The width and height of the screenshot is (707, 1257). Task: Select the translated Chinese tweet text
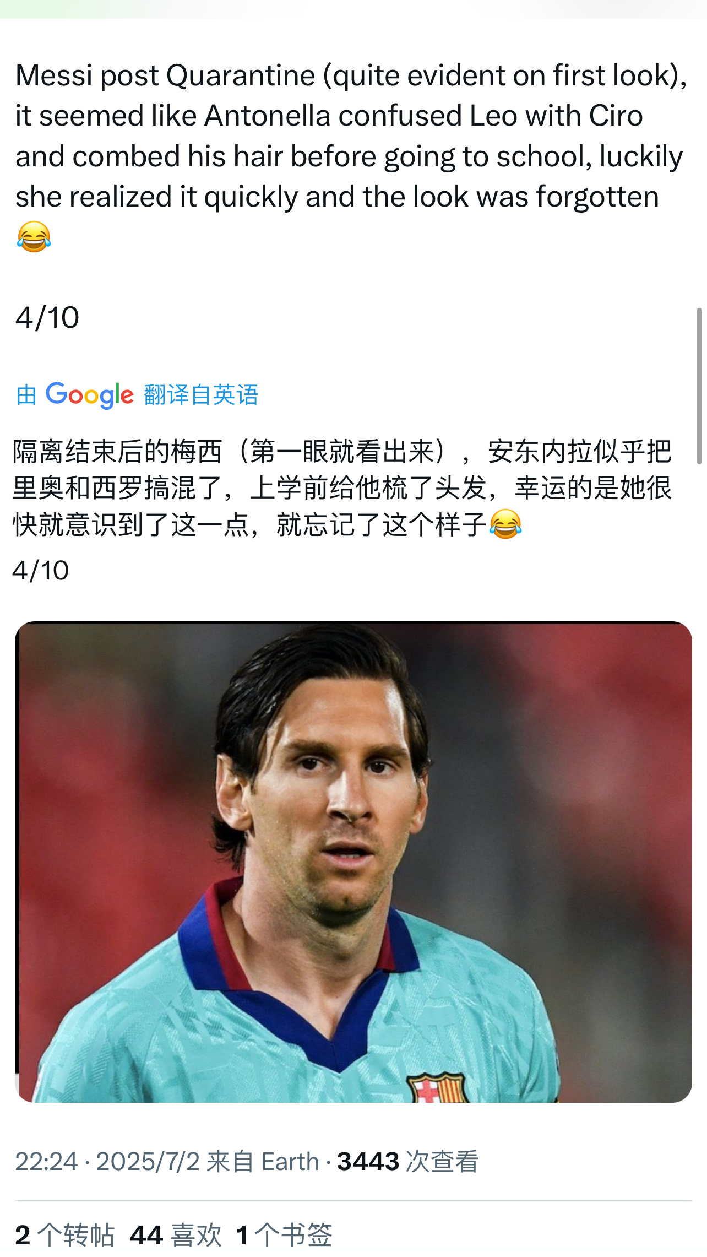(x=342, y=488)
